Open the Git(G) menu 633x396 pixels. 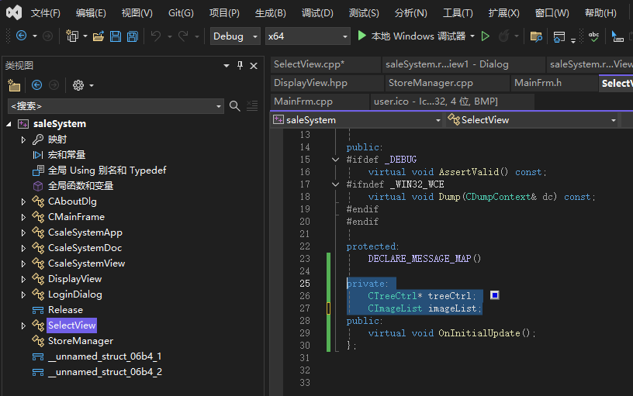tap(181, 13)
